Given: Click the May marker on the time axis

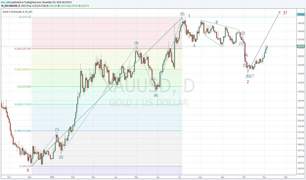Looking at the screenshot, I should [x=136, y=177].
